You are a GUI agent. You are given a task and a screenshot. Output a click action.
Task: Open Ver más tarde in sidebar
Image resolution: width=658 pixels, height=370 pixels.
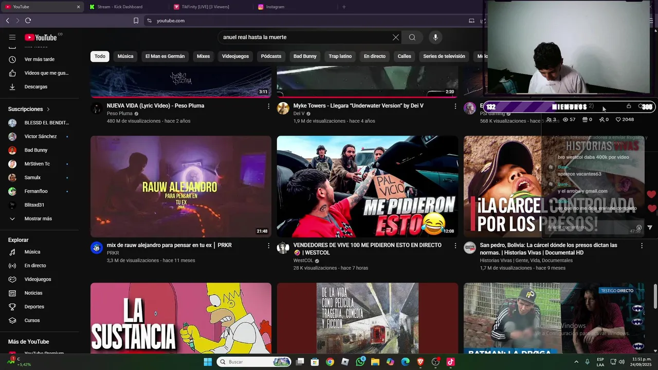click(x=40, y=59)
